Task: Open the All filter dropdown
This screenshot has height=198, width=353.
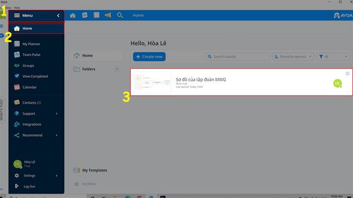Action: click(333, 57)
